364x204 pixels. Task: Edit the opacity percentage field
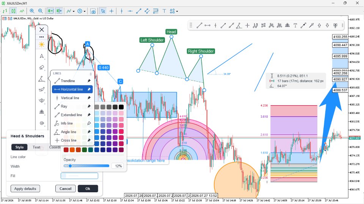(x=118, y=166)
